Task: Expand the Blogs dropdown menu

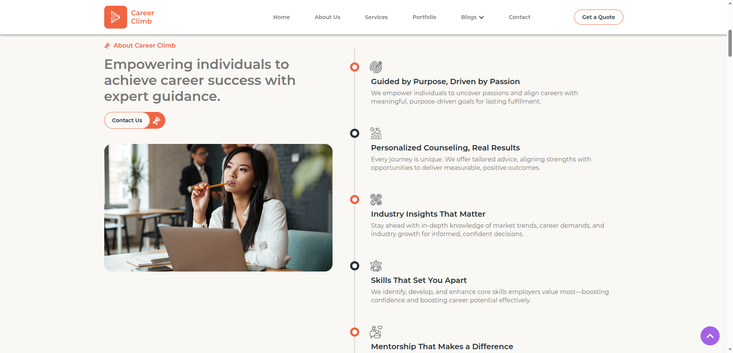Action: [x=472, y=17]
